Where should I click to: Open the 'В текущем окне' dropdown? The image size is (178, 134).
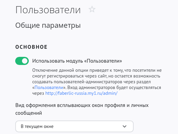[x=74, y=127]
